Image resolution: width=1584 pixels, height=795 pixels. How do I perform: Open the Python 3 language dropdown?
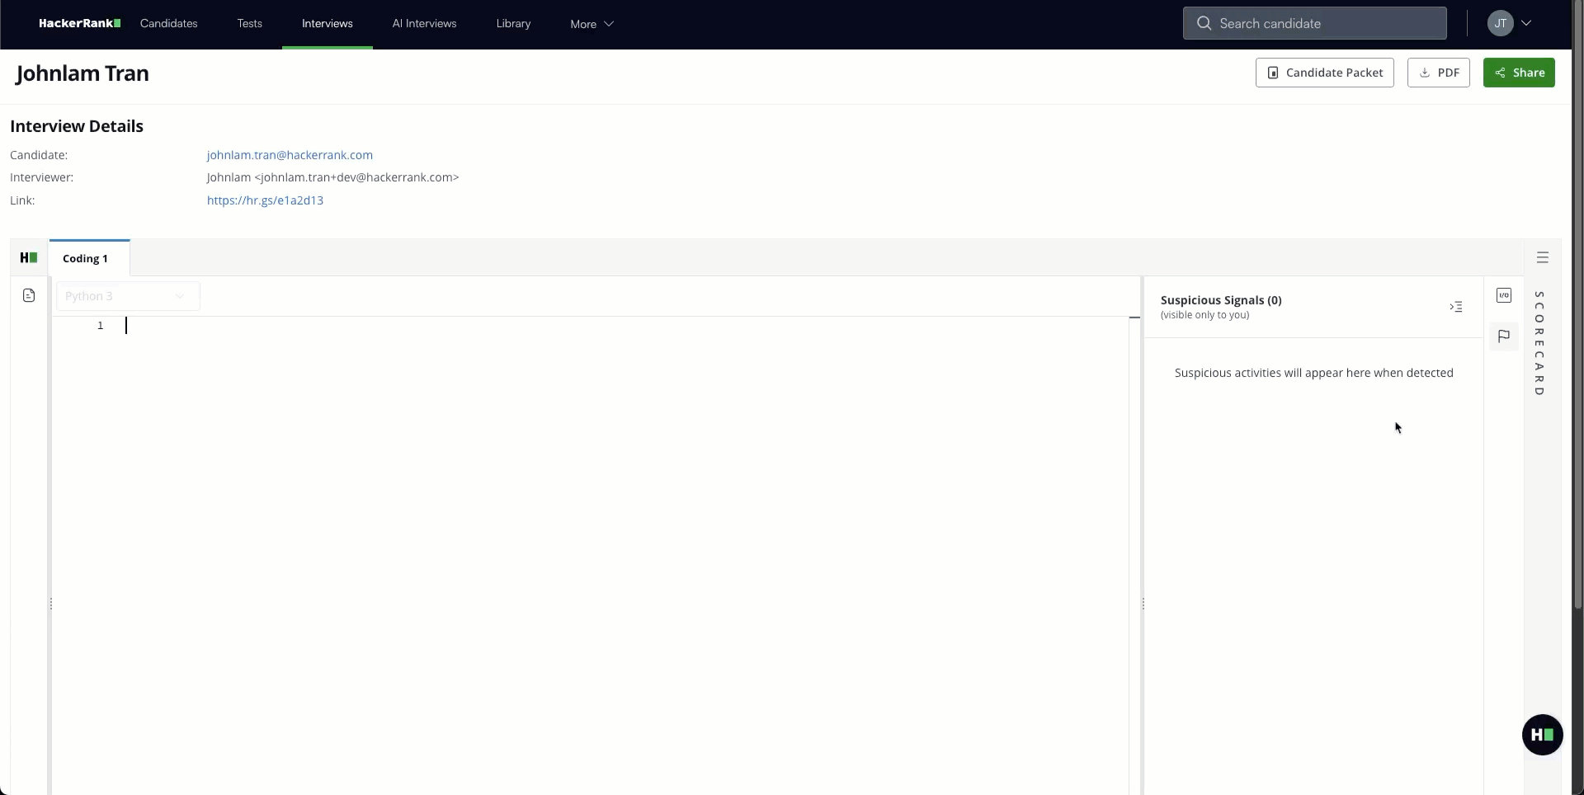coord(128,296)
